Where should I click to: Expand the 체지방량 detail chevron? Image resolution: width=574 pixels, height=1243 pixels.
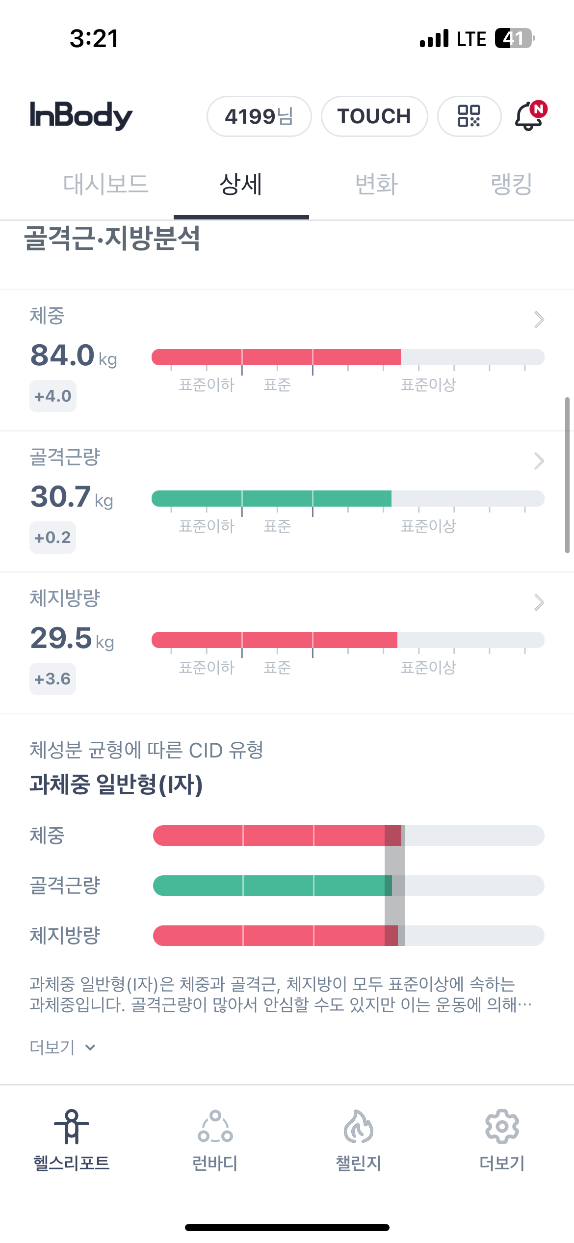(539, 602)
